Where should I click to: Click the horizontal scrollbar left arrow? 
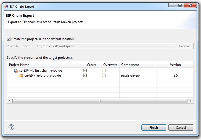click(x=10, y=101)
